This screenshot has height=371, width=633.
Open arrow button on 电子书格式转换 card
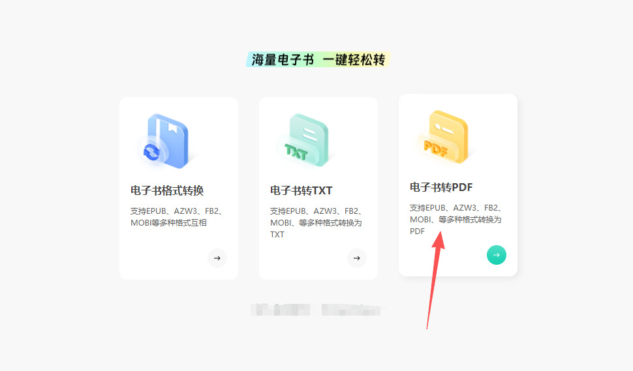(x=217, y=258)
